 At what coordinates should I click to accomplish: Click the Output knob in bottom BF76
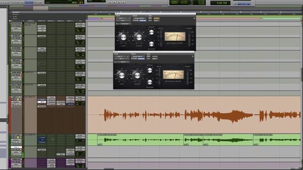[x=137, y=76]
